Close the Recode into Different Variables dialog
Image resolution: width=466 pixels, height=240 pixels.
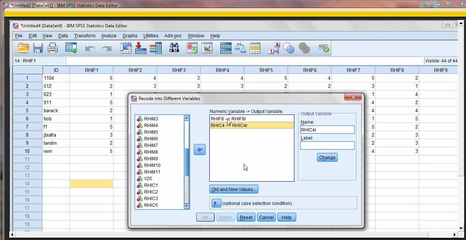(353, 97)
